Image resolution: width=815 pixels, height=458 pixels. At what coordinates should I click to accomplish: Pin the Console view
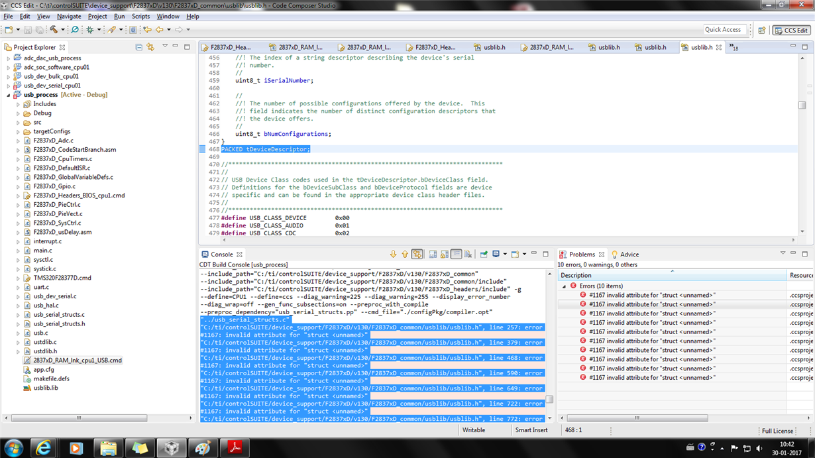(484, 255)
